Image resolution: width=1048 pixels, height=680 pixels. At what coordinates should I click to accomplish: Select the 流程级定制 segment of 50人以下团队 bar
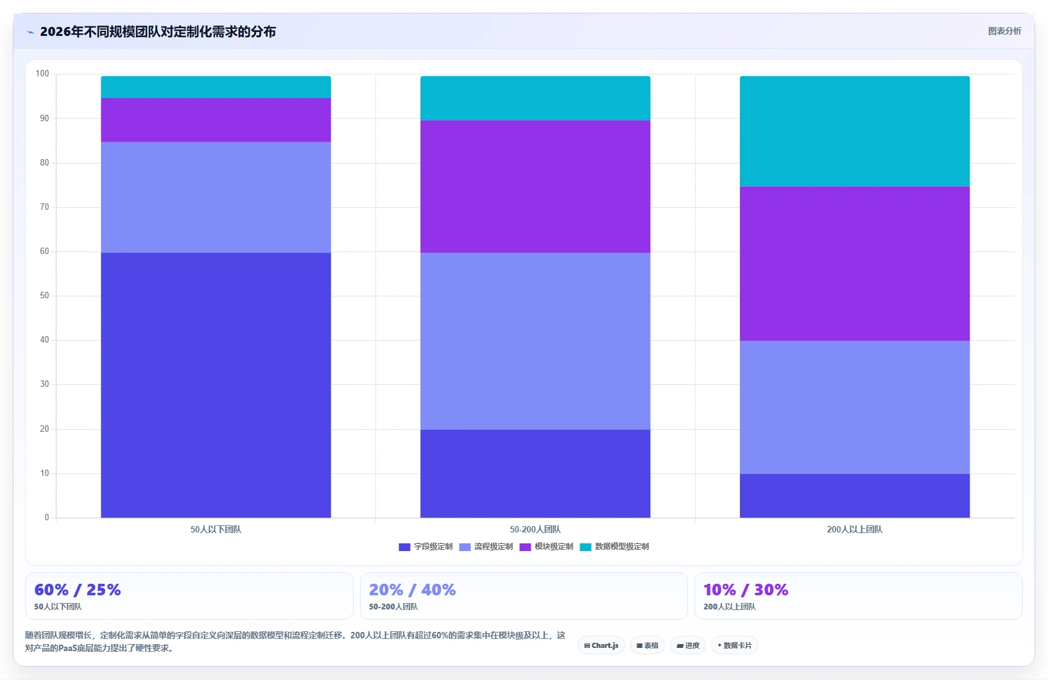216,197
